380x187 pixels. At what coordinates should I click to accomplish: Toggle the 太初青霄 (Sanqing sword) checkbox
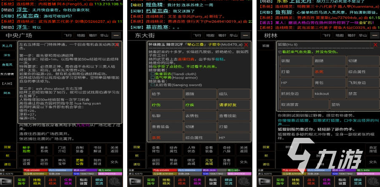tap(153, 85)
